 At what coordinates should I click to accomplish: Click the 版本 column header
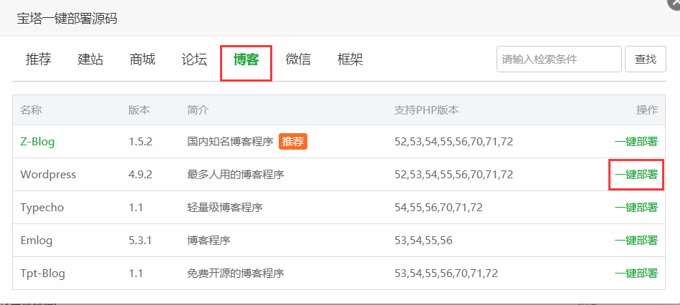tap(139, 110)
